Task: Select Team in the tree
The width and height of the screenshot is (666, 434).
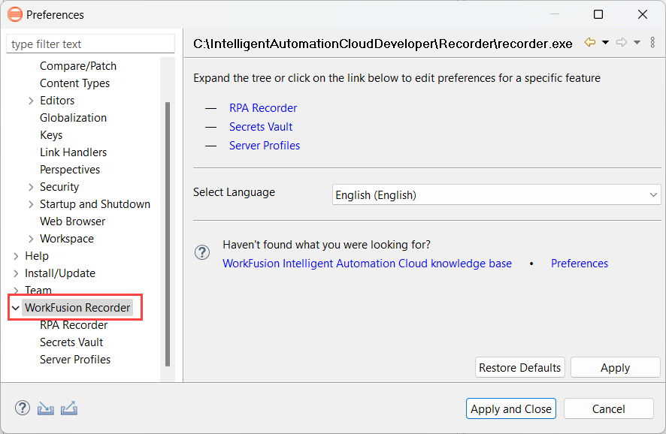Action: (x=38, y=291)
